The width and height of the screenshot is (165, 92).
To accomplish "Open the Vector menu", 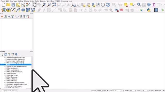I will click(32, 1).
